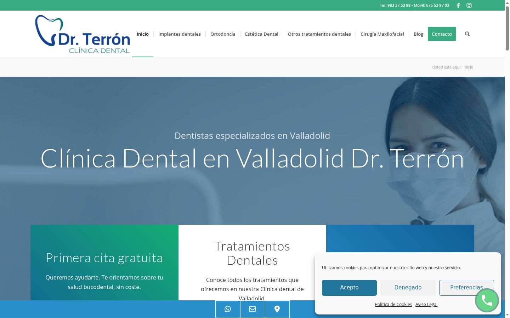The height and width of the screenshot is (318, 510).
Task: Click the Tratamientos Dentales heading
Action: pos(252,253)
